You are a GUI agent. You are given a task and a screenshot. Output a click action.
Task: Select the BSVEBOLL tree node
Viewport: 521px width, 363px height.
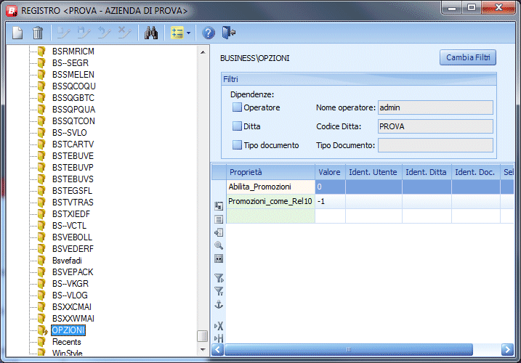pyautogui.click(x=72, y=237)
